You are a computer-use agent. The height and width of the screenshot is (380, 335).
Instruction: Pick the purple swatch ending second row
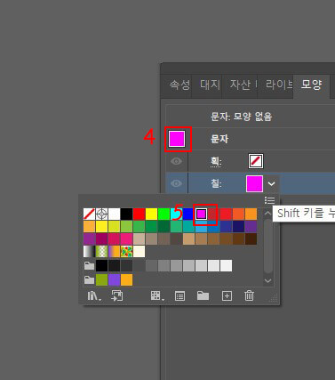point(251,226)
